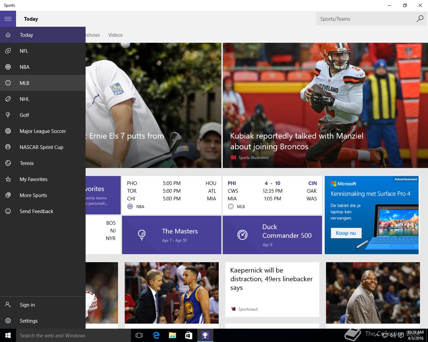This screenshot has width=428, height=342.
Task: Select Today in the navigation menu
Action: (43, 35)
